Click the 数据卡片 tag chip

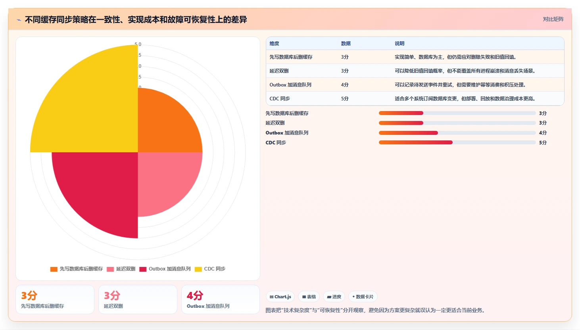pos(363,297)
